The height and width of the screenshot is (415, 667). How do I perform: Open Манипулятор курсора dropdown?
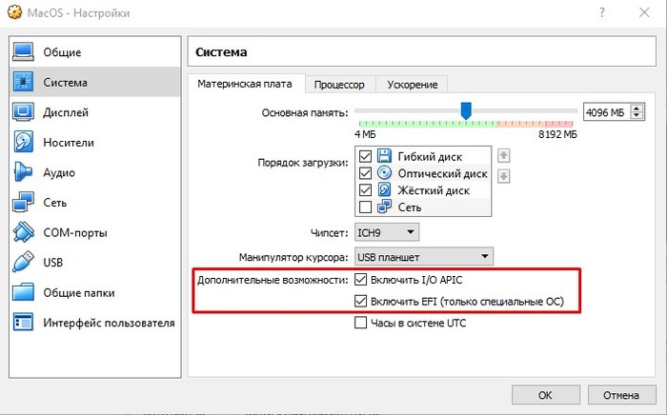(x=423, y=255)
